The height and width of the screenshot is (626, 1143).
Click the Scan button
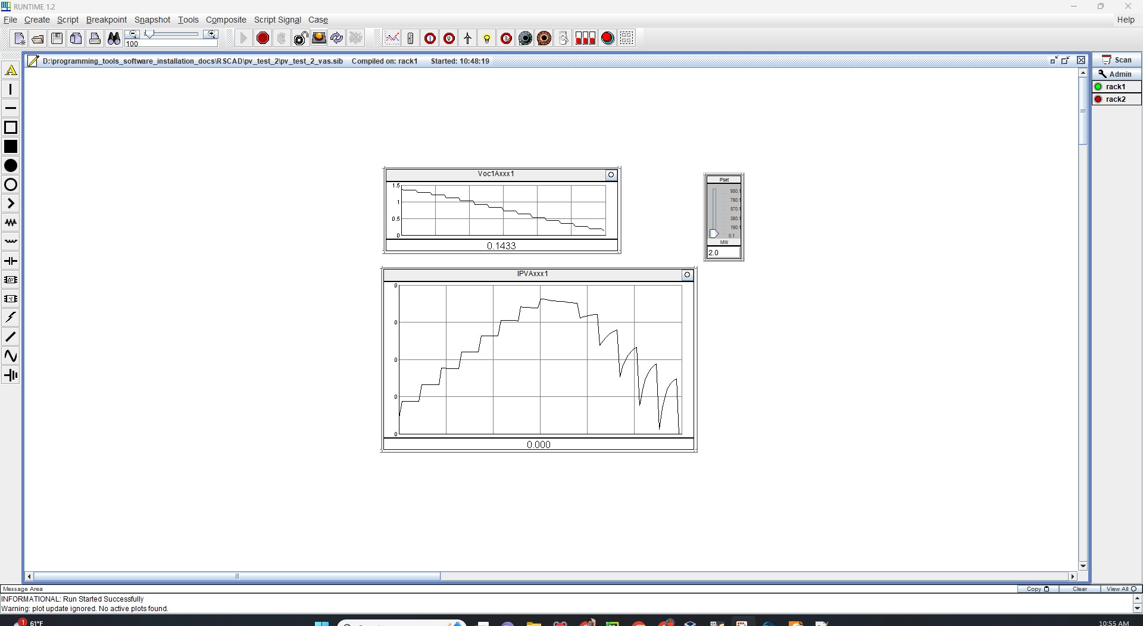click(1117, 60)
